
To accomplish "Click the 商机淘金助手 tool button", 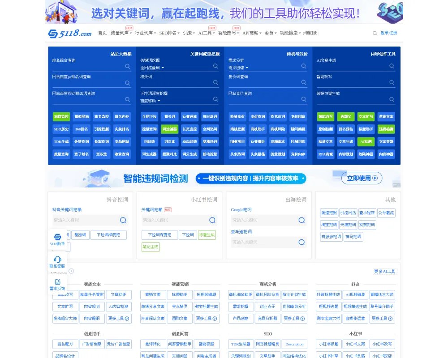I will [x=241, y=294].
